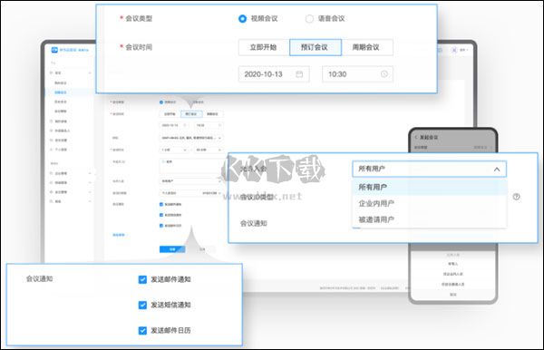Viewport: 544px width, 350px height.
Task: Collapse dropdown using the up chevron arrow
Action: (497, 170)
